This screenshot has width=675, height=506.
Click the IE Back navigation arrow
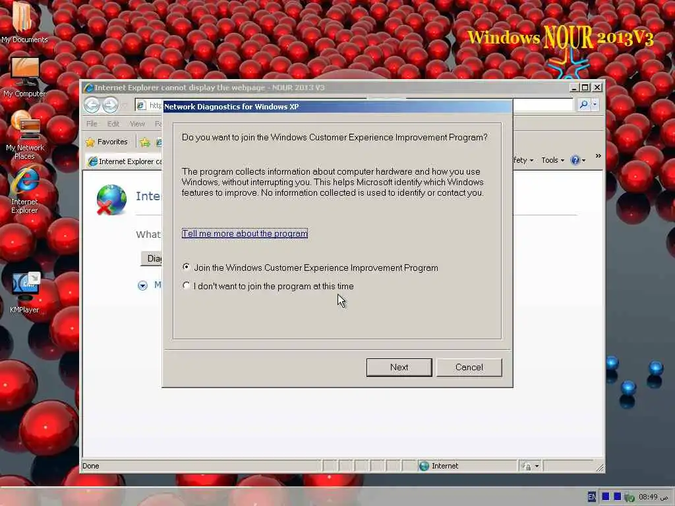92,105
